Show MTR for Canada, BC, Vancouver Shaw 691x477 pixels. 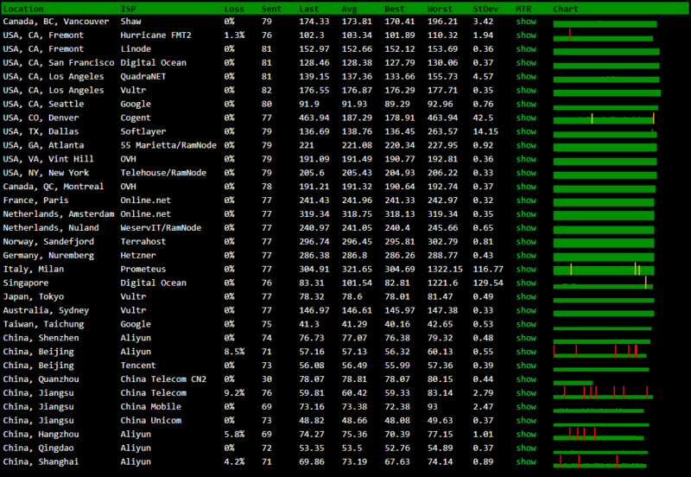click(526, 21)
